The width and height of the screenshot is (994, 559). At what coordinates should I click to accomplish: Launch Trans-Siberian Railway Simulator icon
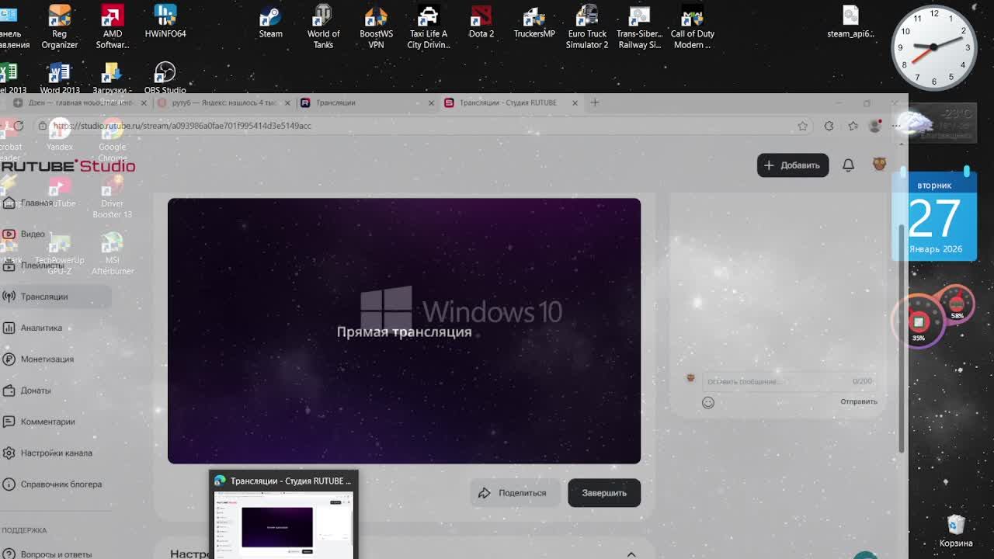[x=639, y=26]
